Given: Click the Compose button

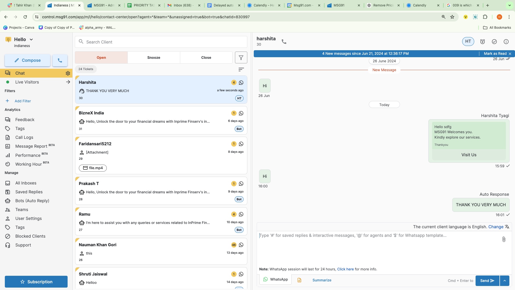Looking at the screenshot, I should click(x=27, y=60).
